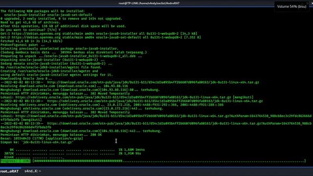Click the line 'Fetched 41,6 kB in 3s'
Image resolution: width=313 pixels, height=176 pixels.
pyautogui.click(x=31, y=41)
